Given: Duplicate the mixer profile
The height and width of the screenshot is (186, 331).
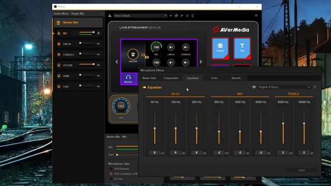Looking at the screenshot, I should tap(176, 16).
